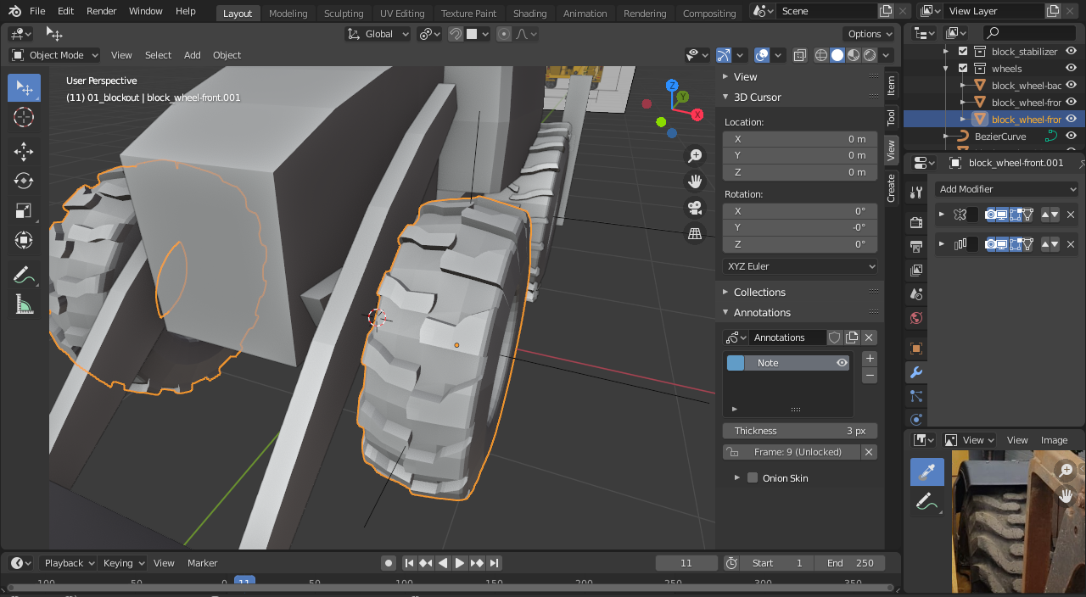This screenshot has height=597, width=1086.
Task: Click the Options button in header
Action: (x=870, y=34)
